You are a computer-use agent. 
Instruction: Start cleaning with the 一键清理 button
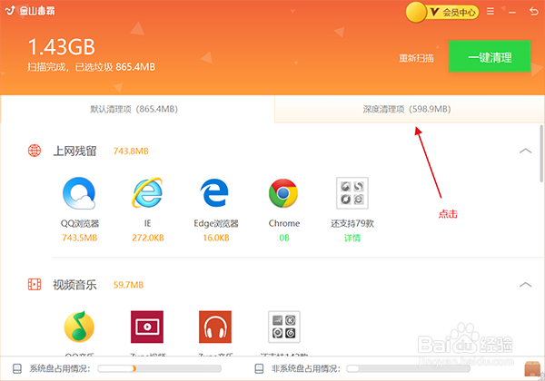coord(490,56)
